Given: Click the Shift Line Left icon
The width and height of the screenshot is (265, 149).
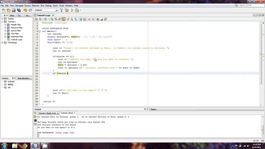Looking at the screenshot, I should (81, 19).
